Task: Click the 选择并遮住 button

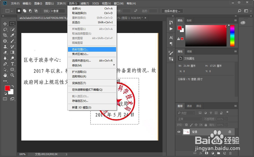Action: point(171,11)
